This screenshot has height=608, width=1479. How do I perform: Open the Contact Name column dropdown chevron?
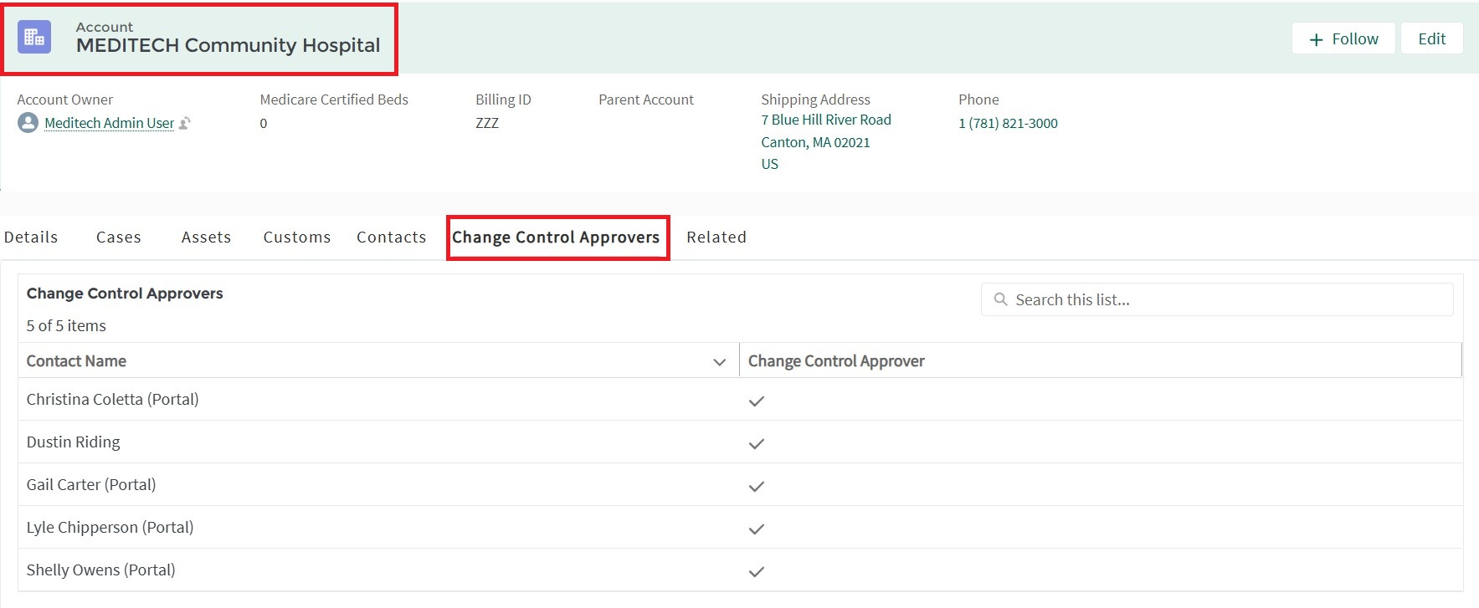click(719, 362)
